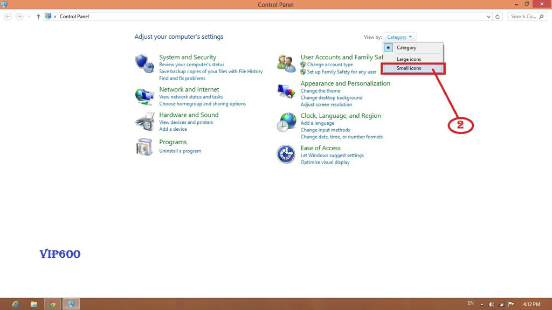Click the Control Panel taskbar button
Screen dimensions: 552x310
coord(71,304)
